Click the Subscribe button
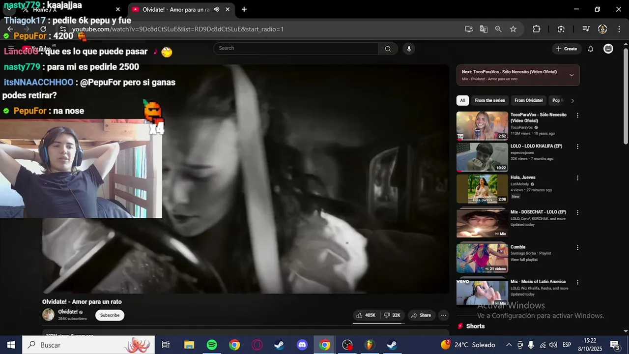Screen dimensions: 629x354 [110, 315]
